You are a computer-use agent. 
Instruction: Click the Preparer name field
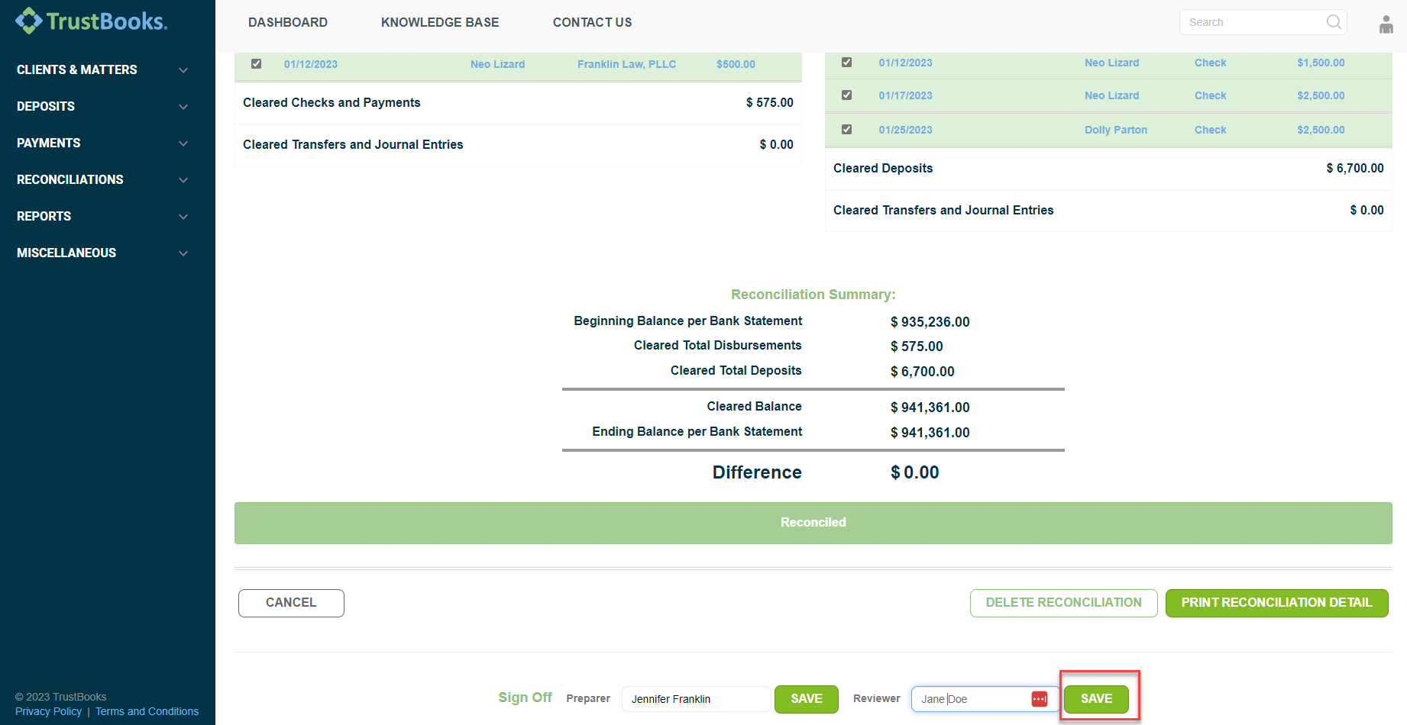(696, 699)
